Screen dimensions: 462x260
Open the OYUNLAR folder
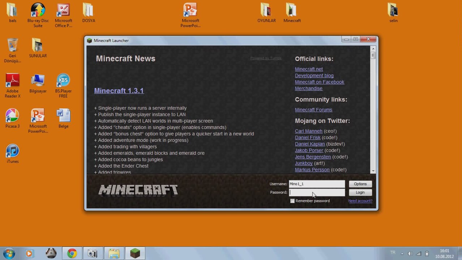tap(266, 13)
